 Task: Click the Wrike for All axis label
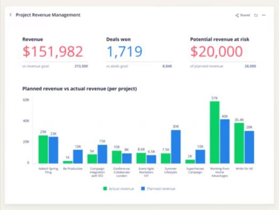pos(244,169)
